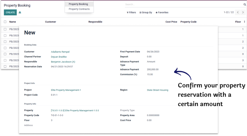Open channel partner Dejuan Bradtke link
Screen dimensions: 247x136
point(59,57)
